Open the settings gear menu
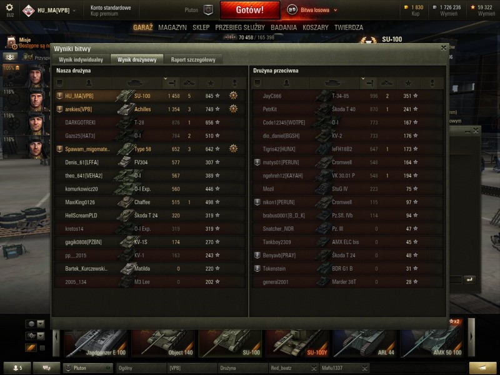The width and height of the screenshot is (500, 375). pyautogui.click(x=9, y=7)
